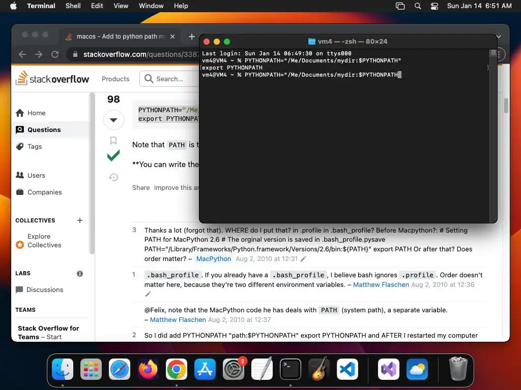Bookmark the answer
The width and height of the screenshot is (521, 390).
(113, 141)
